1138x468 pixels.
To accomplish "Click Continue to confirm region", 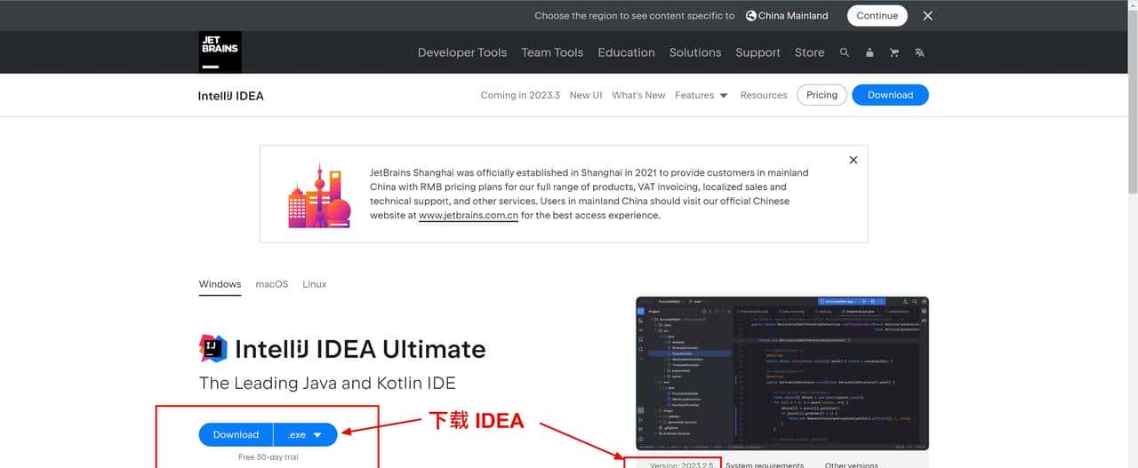I will [x=878, y=16].
